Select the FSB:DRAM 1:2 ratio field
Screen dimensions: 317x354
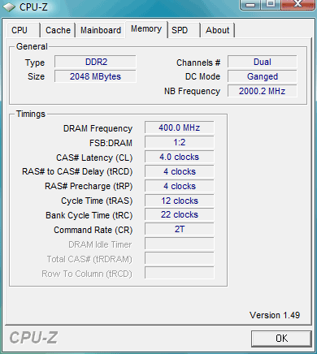(179, 142)
